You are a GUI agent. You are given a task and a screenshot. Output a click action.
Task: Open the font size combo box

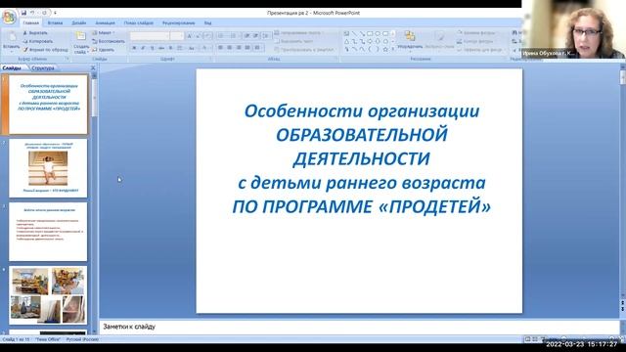(177, 36)
